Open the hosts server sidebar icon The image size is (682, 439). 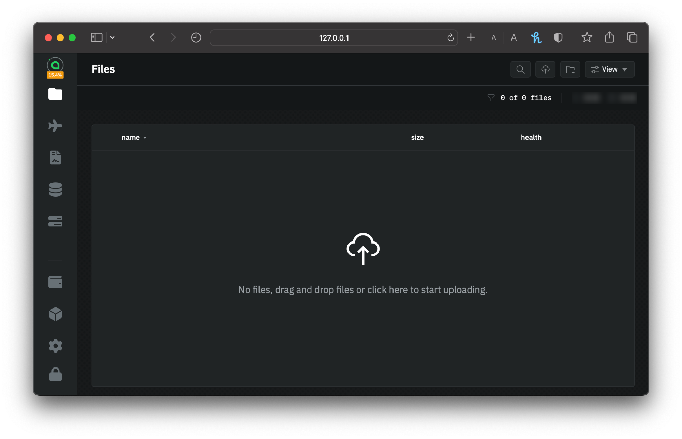pyautogui.click(x=55, y=221)
